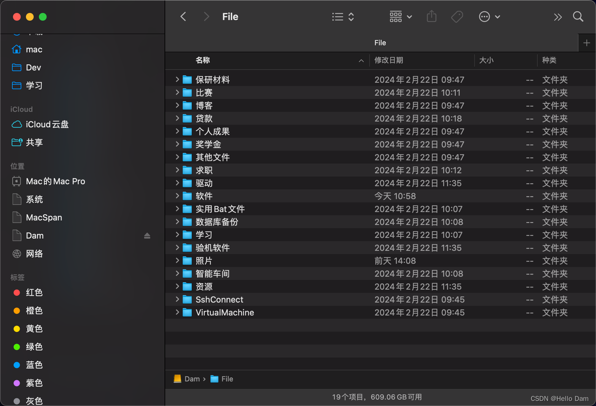
Task: Expand the 个人成果 folder
Action: pyautogui.click(x=177, y=131)
